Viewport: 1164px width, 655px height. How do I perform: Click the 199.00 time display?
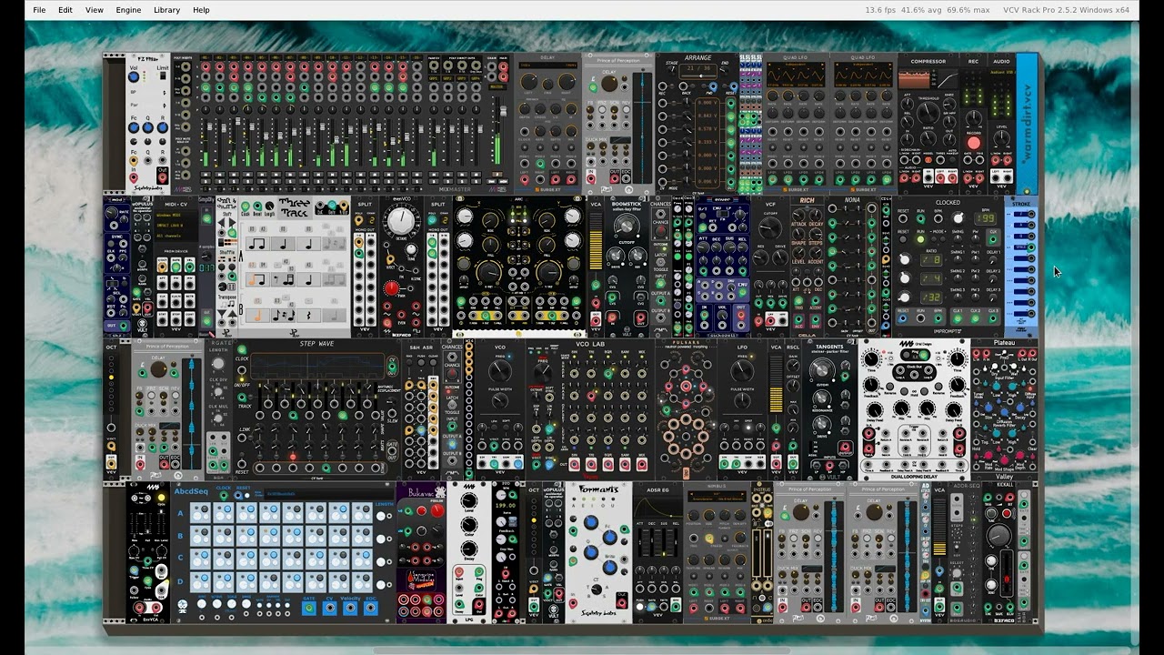click(x=506, y=506)
